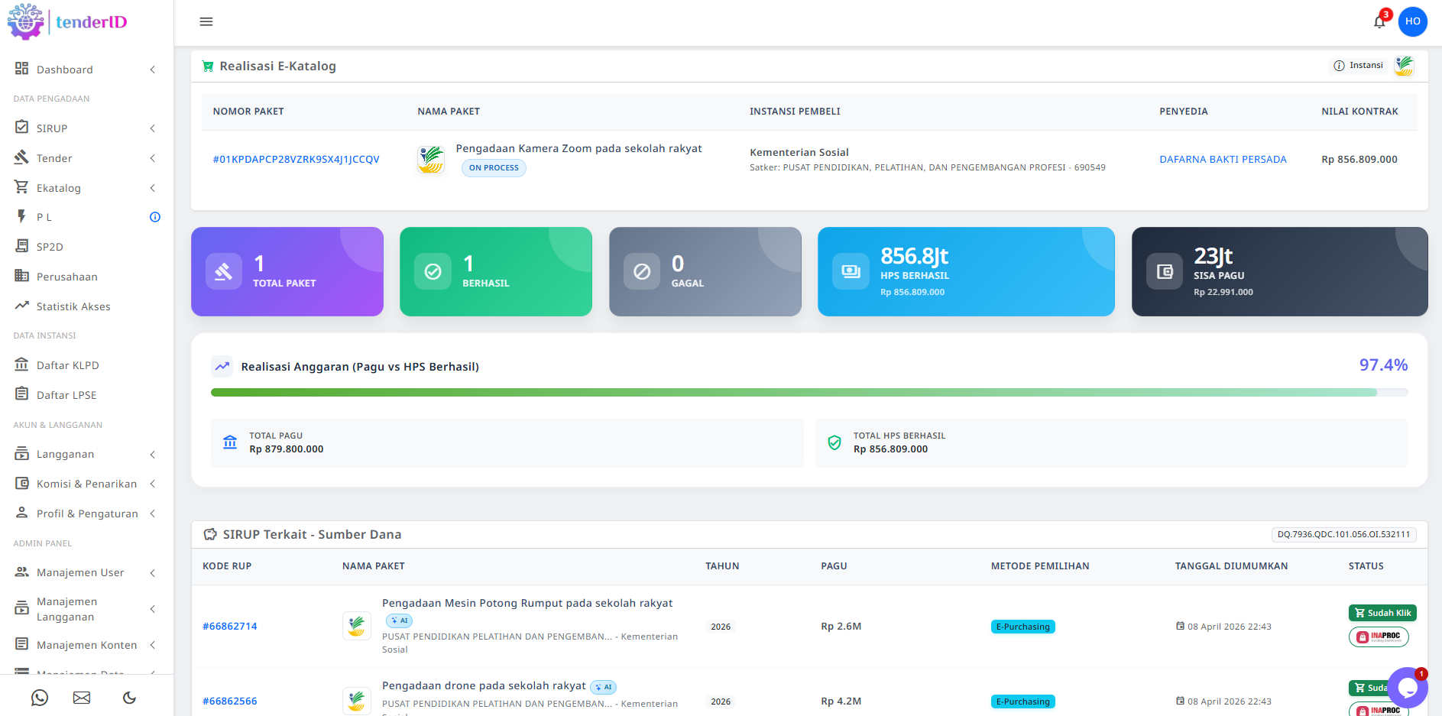Click E-Purchasing badge for Mesin Potong Rumput
The height and width of the screenshot is (716, 1442).
[1022, 627]
